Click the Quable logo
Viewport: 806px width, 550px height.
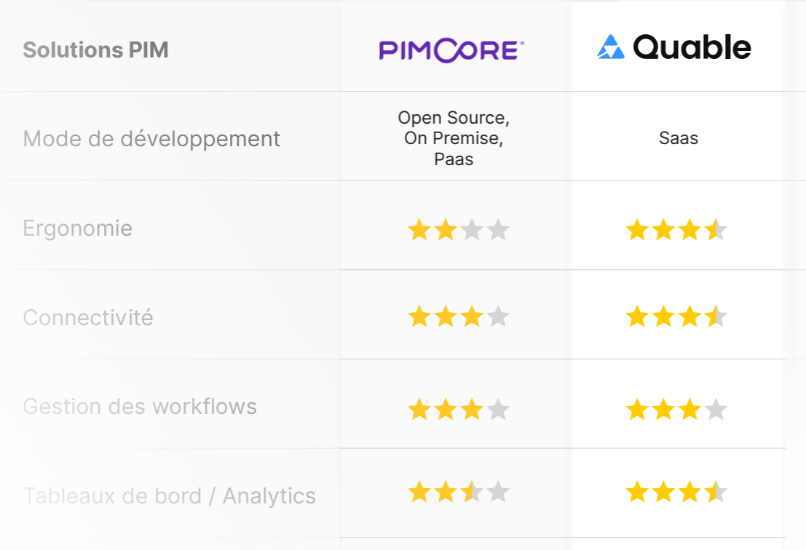point(674,47)
